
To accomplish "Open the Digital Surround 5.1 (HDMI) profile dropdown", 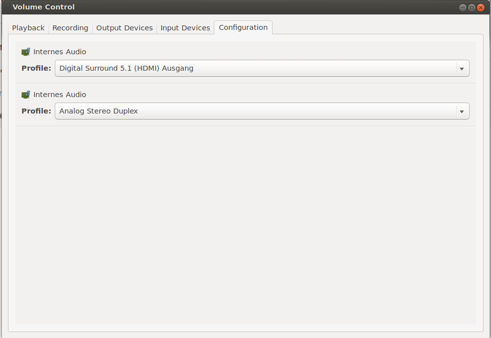I will (x=254, y=69).
